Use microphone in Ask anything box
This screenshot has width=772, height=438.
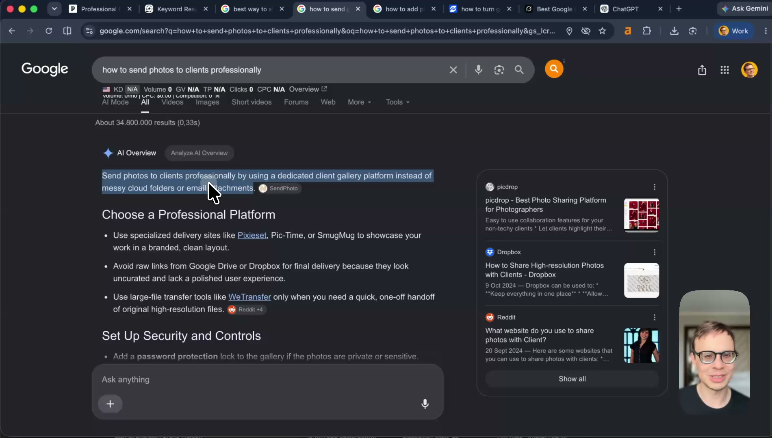(x=425, y=404)
